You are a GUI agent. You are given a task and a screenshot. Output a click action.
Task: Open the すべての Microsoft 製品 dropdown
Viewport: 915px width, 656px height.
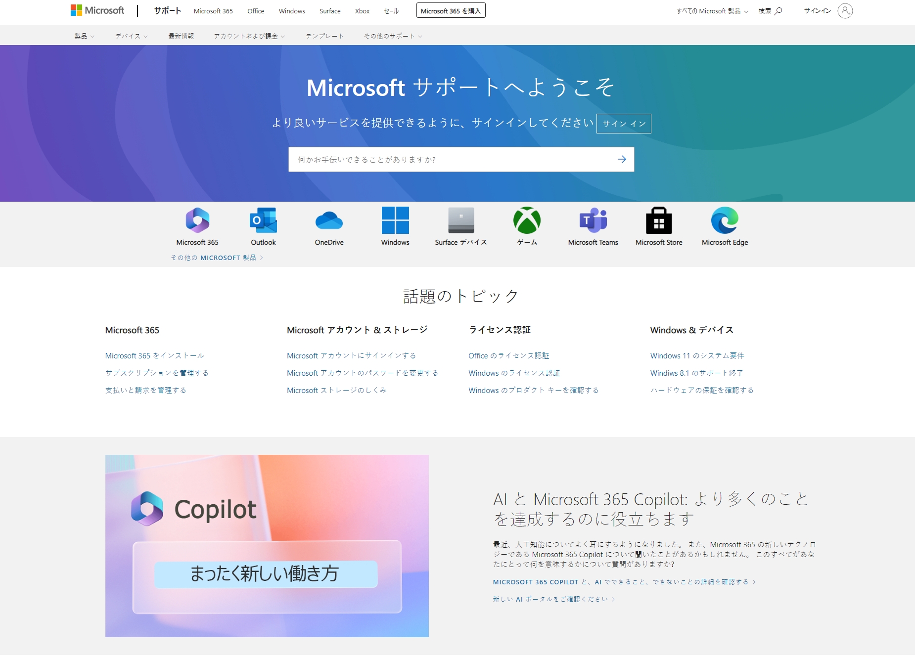[712, 11]
